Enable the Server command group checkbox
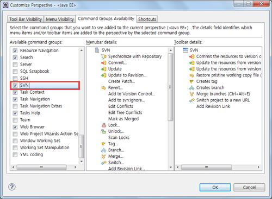This screenshot has width=272, height=199. (15, 65)
